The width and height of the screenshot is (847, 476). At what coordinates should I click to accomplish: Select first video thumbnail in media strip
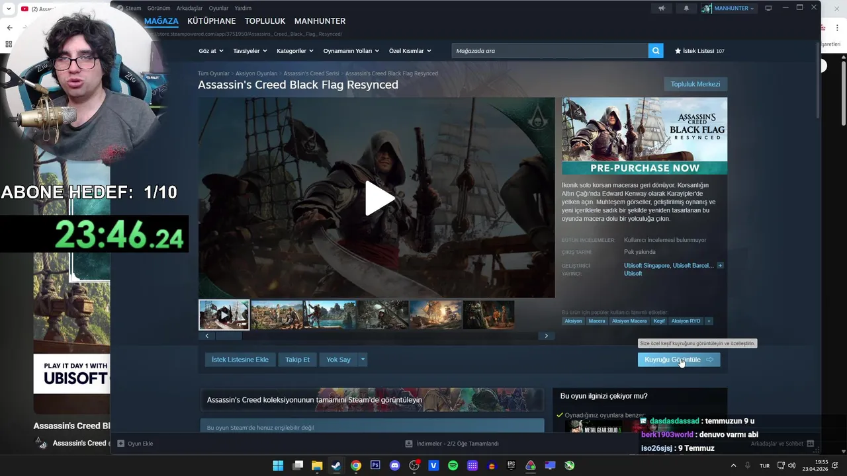pyautogui.click(x=224, y=315)
